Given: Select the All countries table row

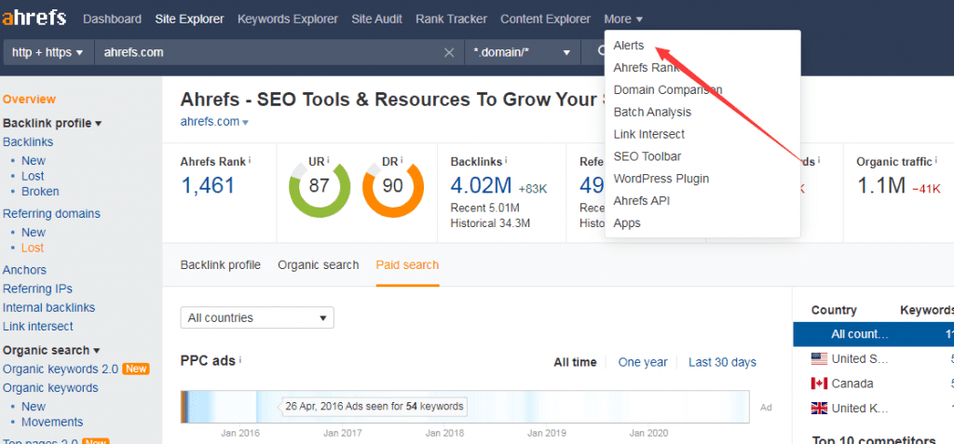Looking at the screenshot, I should pos(874,334).
